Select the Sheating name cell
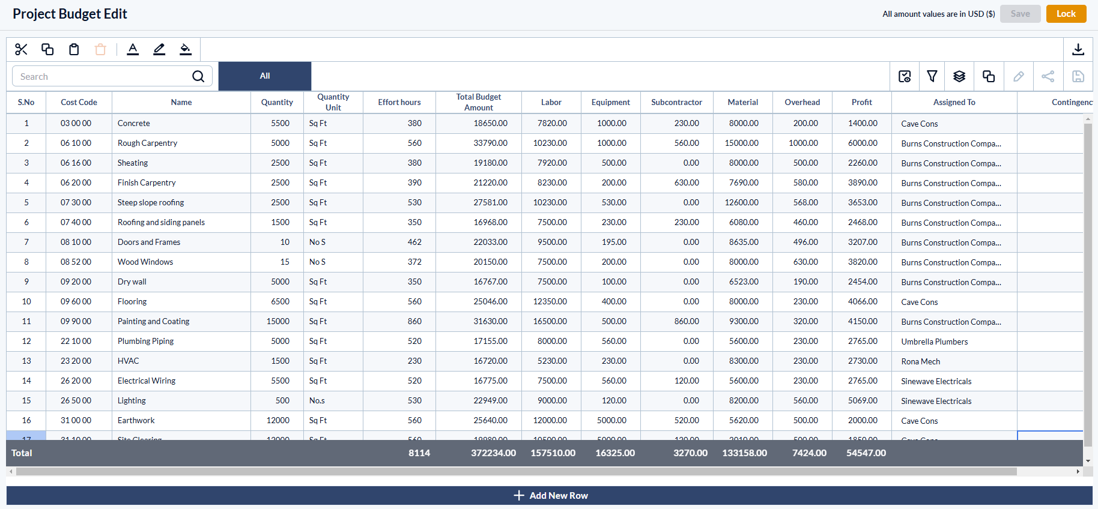This screenshot has height=509, width=1098. point(181,163)
